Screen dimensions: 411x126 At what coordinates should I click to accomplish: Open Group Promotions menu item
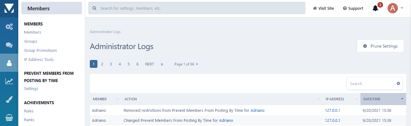click(x=40, y=51)
